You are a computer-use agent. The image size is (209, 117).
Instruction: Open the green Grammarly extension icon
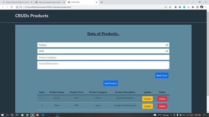(x=184, y=7)
